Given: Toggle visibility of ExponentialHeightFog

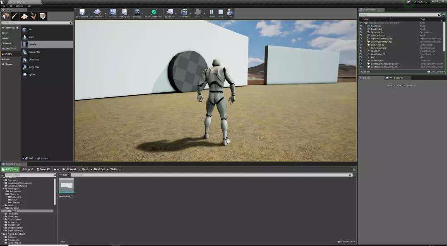Looking at the screenshot, I should tap(360, 39).
